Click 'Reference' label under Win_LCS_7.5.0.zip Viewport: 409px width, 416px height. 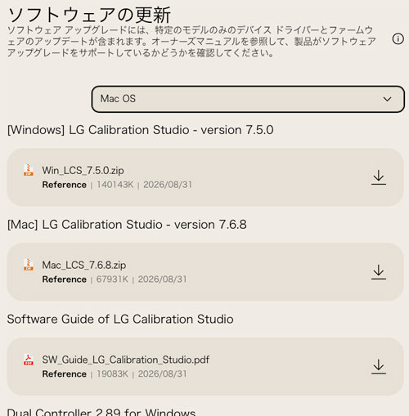(64, 185)
